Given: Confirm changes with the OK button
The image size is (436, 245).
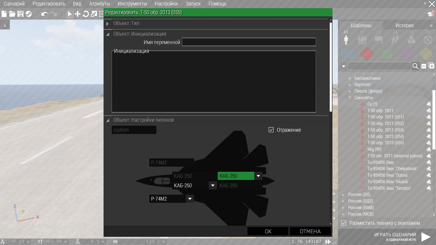Looking at the screenshot, I should (x=268, y=231).
